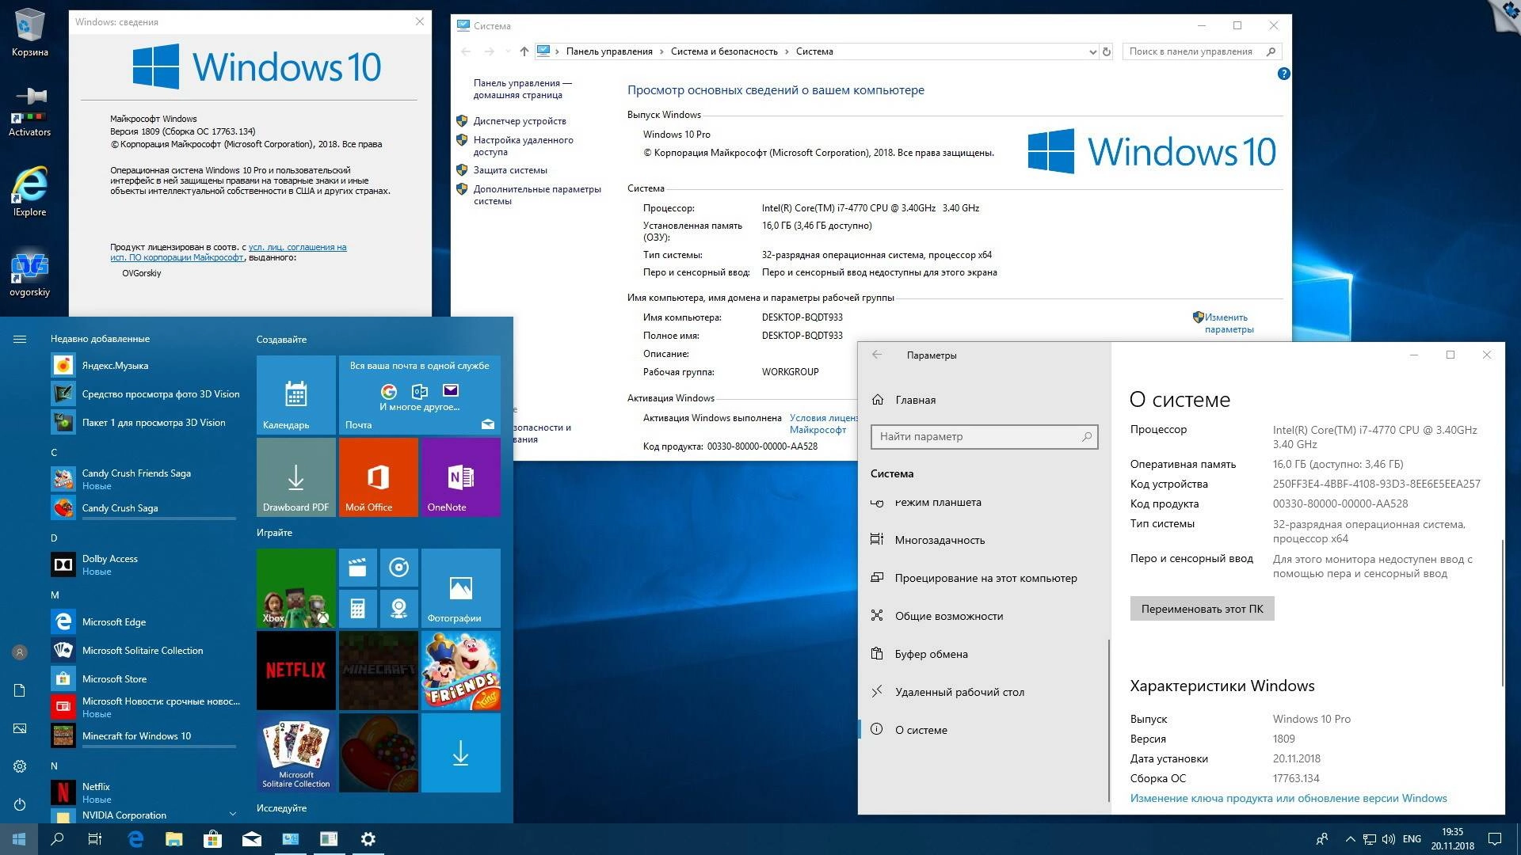Open the OneNote tile in Start menu
Image resolution: width=1521 pixels, height=855 pixels.
[x=459, y=477]
